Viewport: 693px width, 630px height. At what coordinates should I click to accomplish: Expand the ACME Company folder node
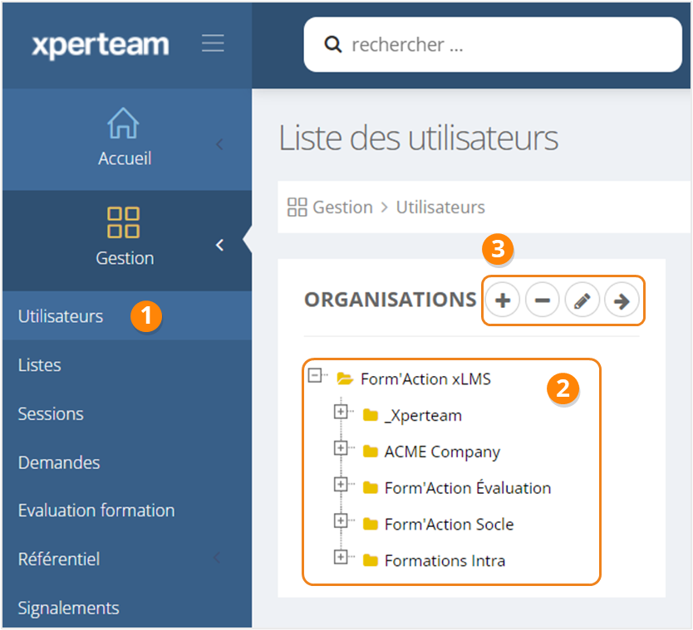tap(340, 448)
